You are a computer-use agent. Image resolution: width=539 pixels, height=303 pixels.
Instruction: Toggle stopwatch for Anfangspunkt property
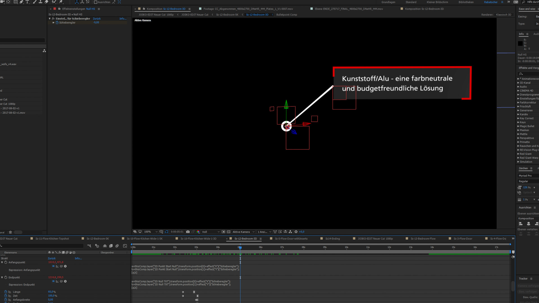tap(6, 262)
